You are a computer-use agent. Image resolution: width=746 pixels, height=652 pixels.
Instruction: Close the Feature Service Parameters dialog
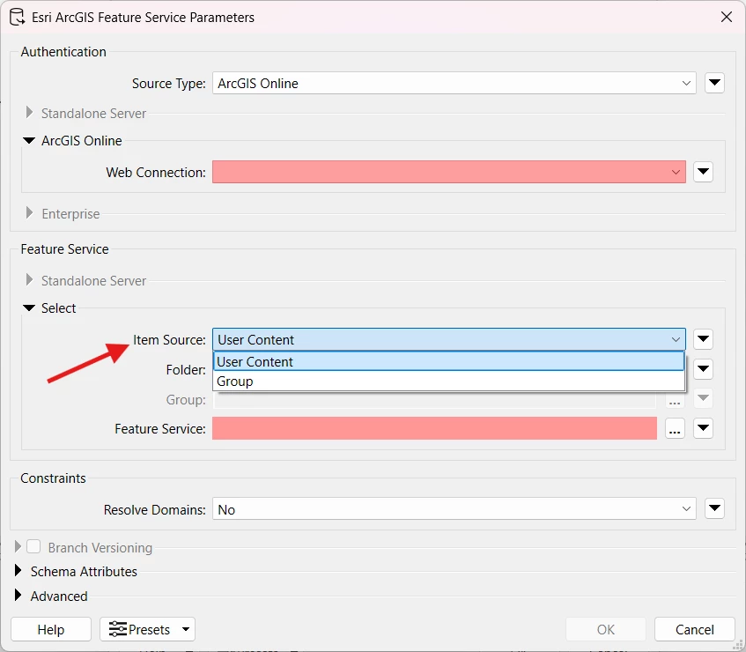click(726, 17)
